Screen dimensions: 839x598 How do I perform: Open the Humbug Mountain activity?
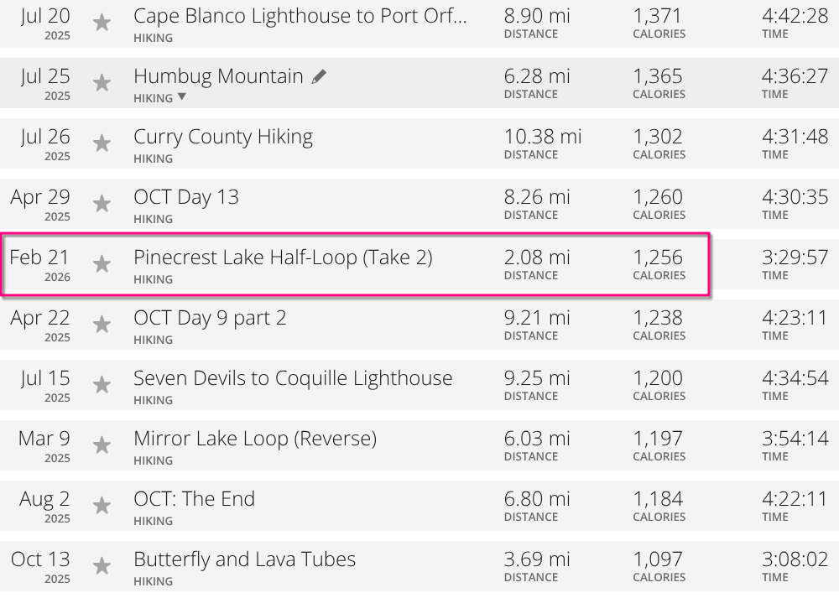[218, 76]
